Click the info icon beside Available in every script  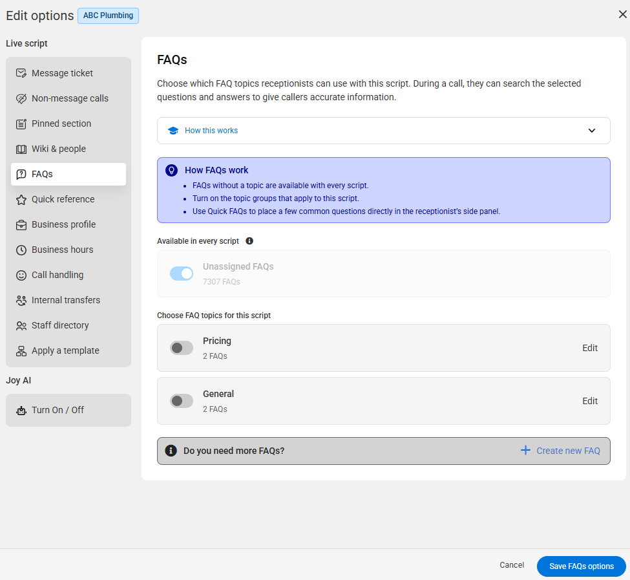point(249,241)
